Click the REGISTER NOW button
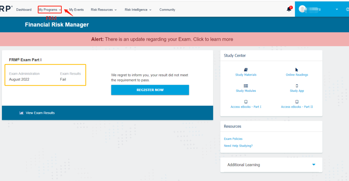 (x=150, y=90)
